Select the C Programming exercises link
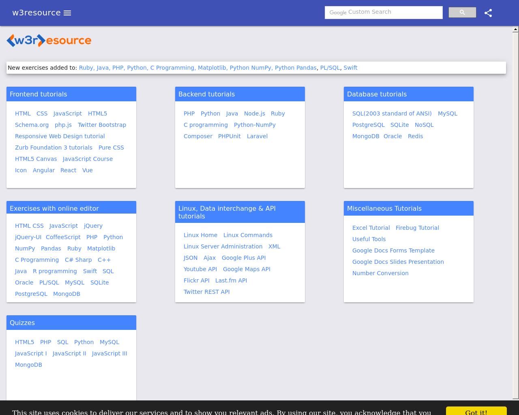Viewport: 519px width, 415px height. click(37, 260)
